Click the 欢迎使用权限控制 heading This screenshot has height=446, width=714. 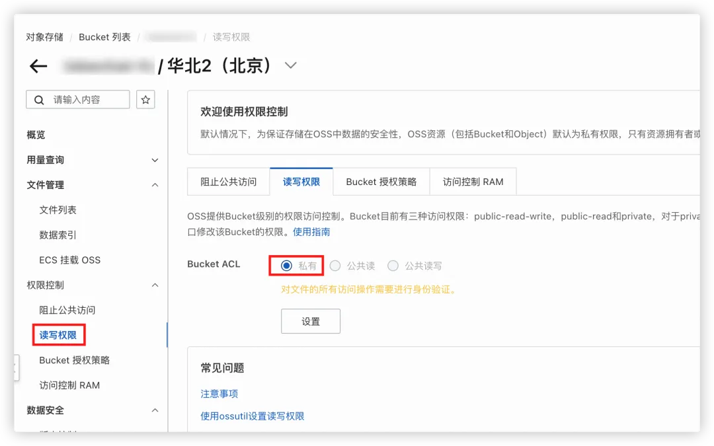pos(244,112)
